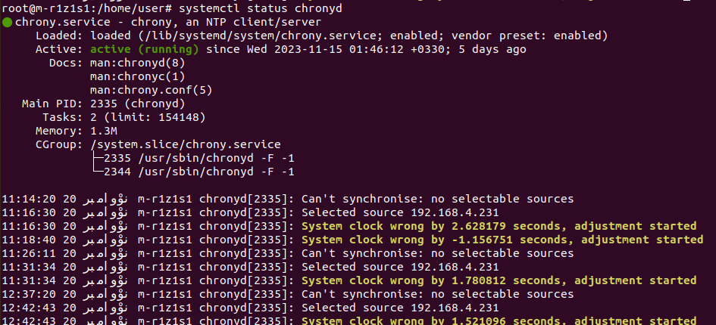Click the CGroup path /system.slice/chrony.service

click(x=185, y=144)
